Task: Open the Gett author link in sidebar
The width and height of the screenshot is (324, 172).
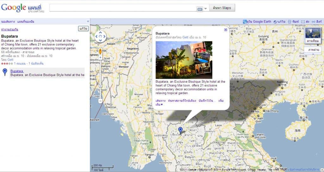Action: pos(10,60)
